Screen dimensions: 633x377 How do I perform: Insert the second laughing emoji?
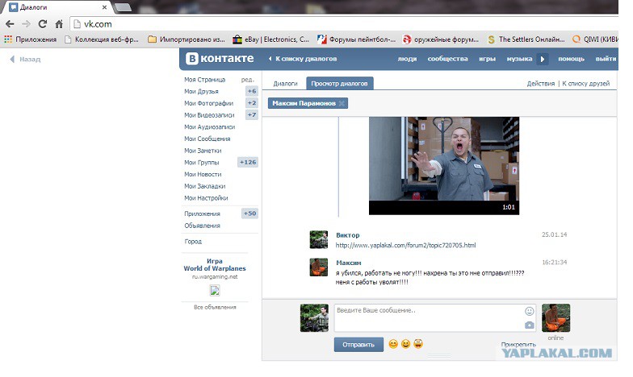[405, 344]
